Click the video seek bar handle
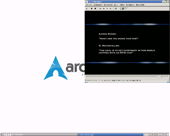Viewport: 170px width, 136px height. (159, 76)
